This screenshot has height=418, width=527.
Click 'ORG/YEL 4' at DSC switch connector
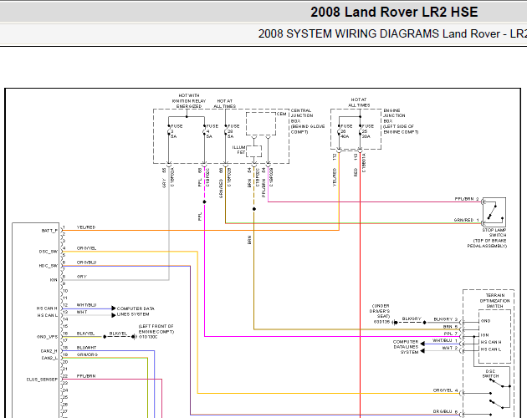point(445,390)
